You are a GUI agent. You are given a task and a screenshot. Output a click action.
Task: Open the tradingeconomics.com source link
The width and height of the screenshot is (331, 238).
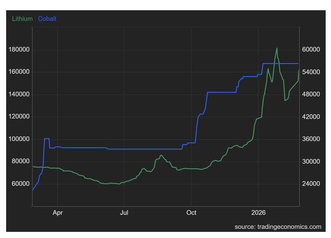tap(278, 227)
